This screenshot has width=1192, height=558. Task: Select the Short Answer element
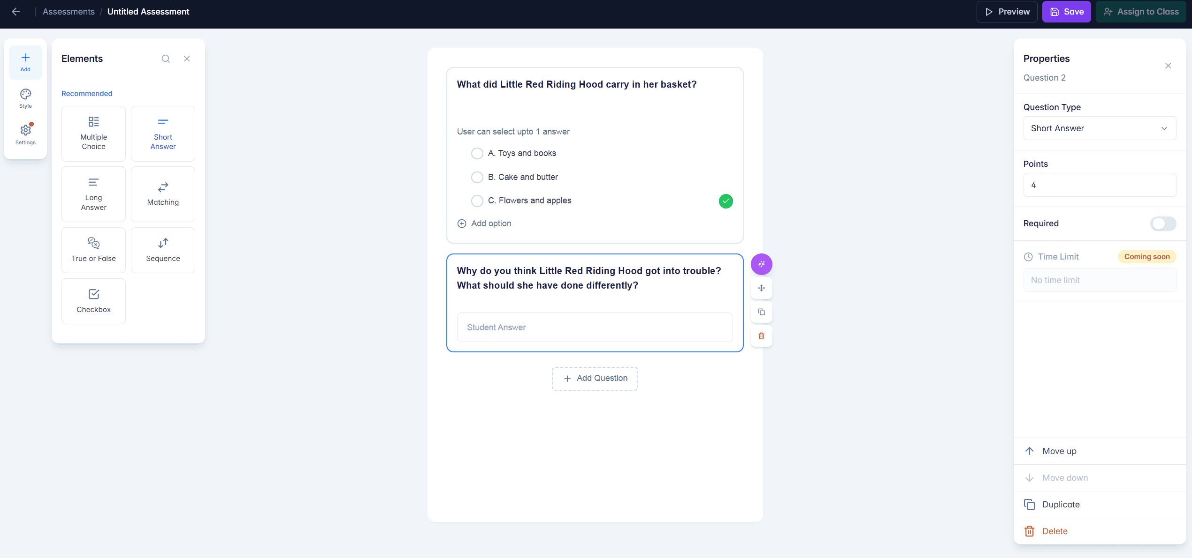pos(162,133)
